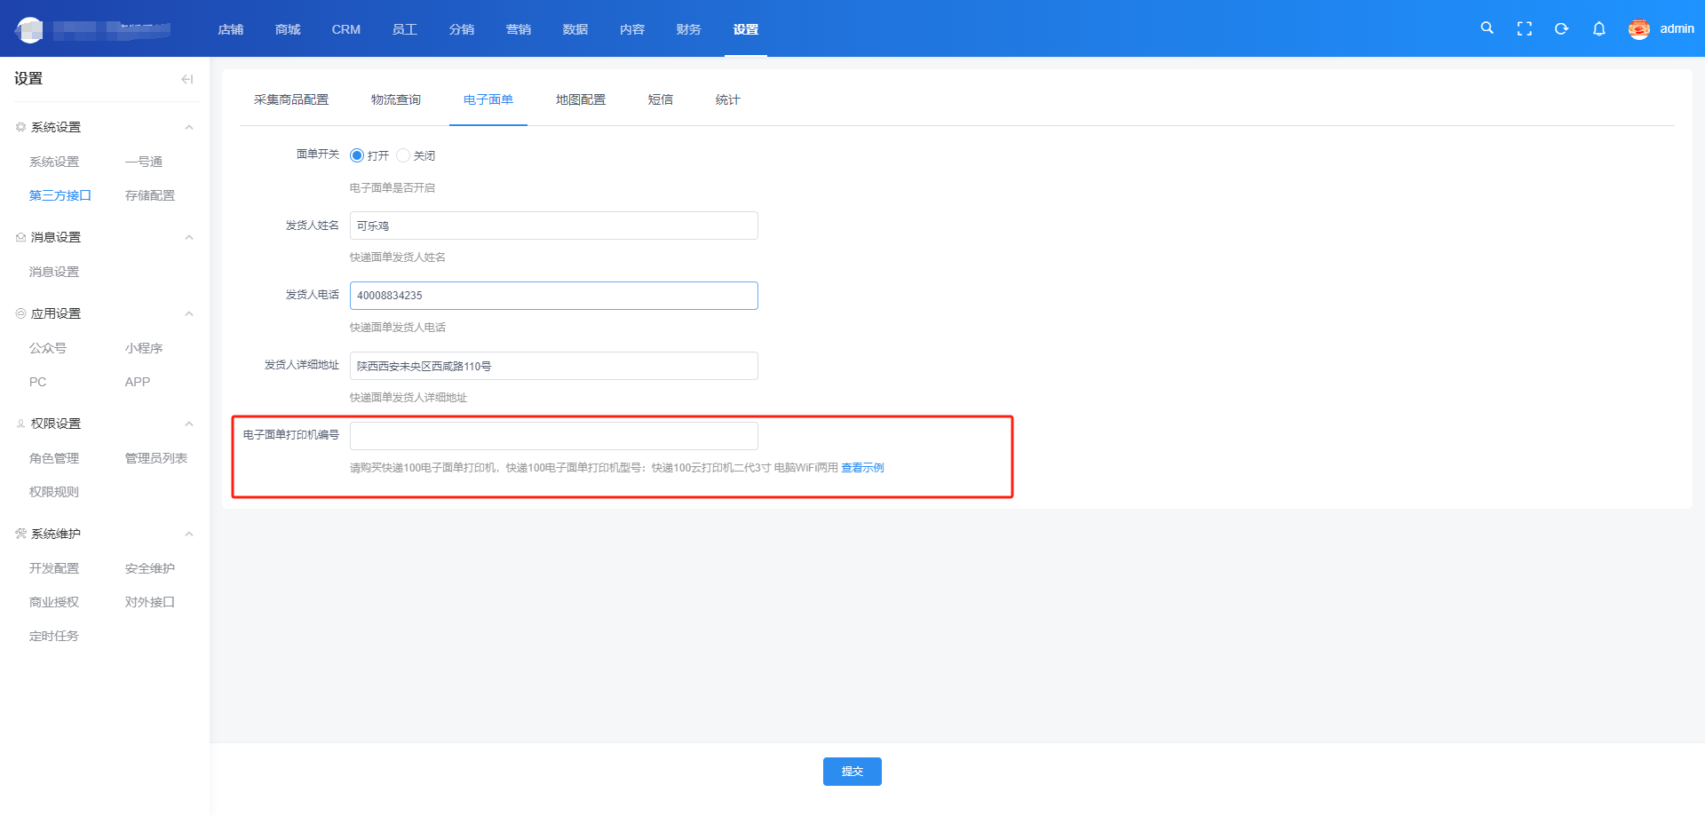Click the 应用设置 section icon
Image resolution: width=1705 pixels, height=816 pixels.
click(20, 313)
